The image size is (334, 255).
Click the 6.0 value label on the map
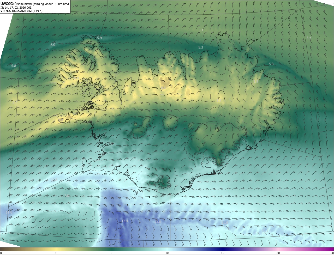click(53, 45)
